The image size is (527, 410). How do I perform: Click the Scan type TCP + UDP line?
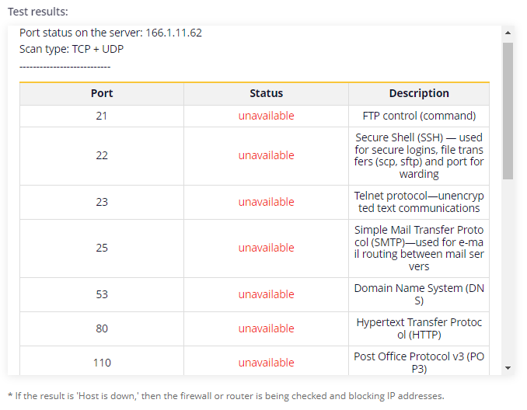72,50
